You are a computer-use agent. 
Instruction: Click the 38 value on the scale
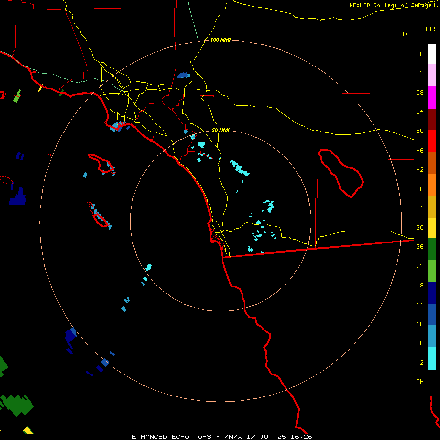pyautogui.click(x=420, y=189)
